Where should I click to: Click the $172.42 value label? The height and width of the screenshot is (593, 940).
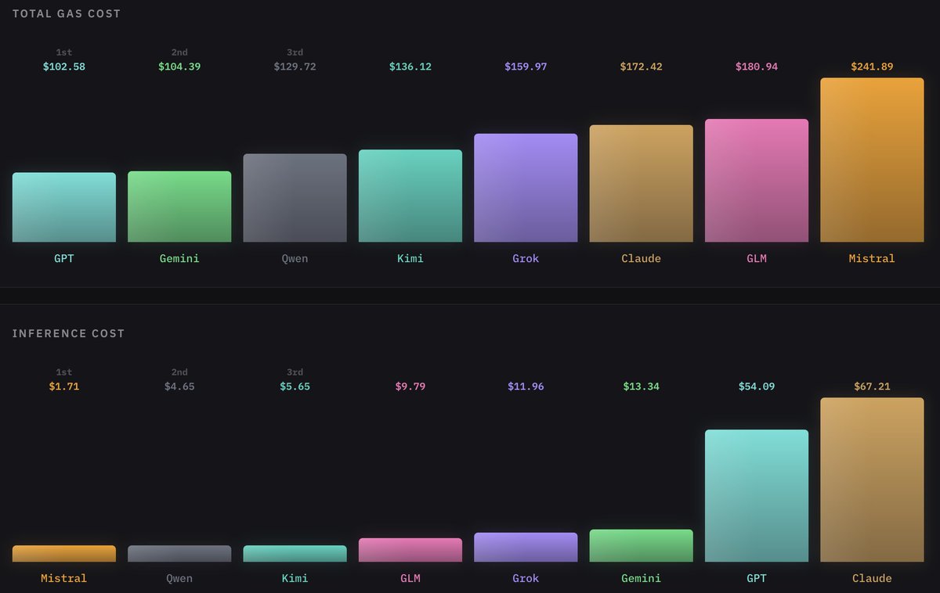[x=642, y=67]
